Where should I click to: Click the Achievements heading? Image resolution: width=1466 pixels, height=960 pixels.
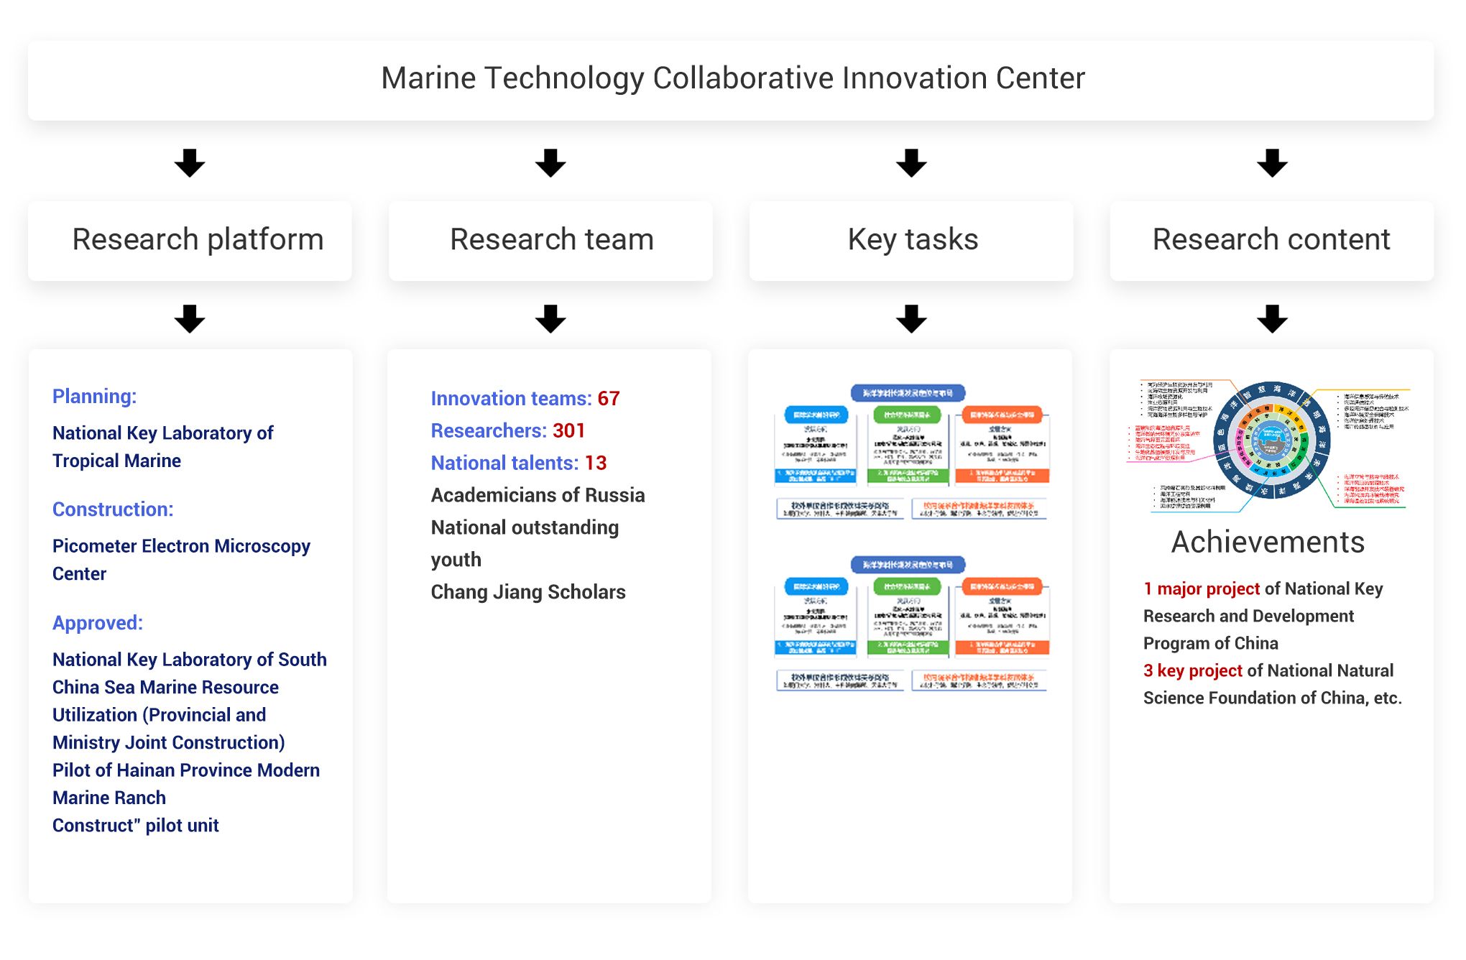1268,542
